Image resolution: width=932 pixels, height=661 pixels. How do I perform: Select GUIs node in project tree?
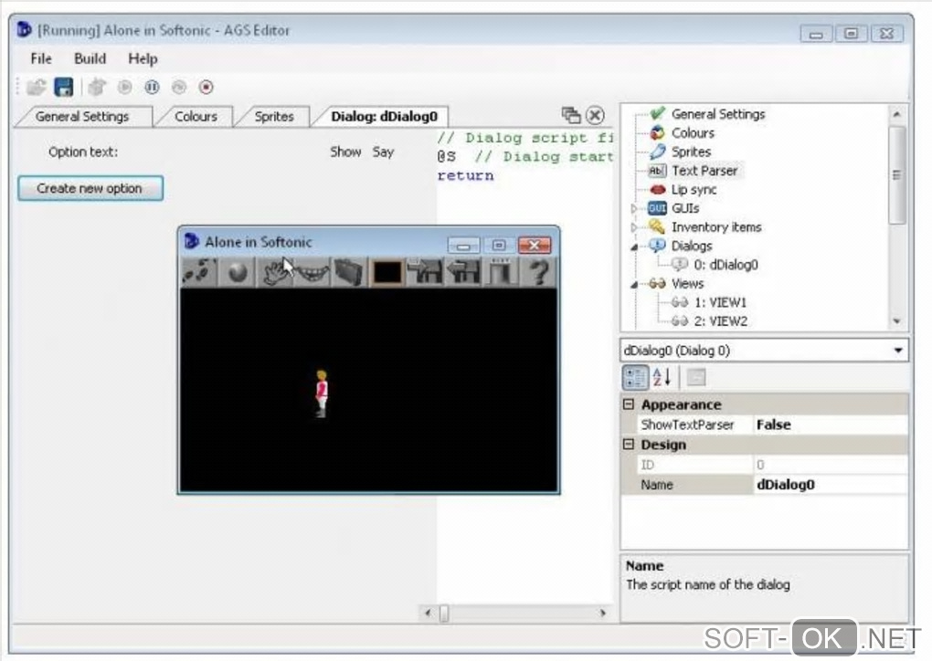684,208
